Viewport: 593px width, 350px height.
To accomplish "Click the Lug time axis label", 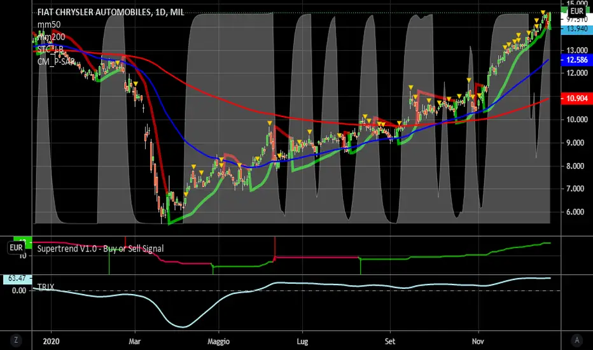I will [x=302, y=342].
